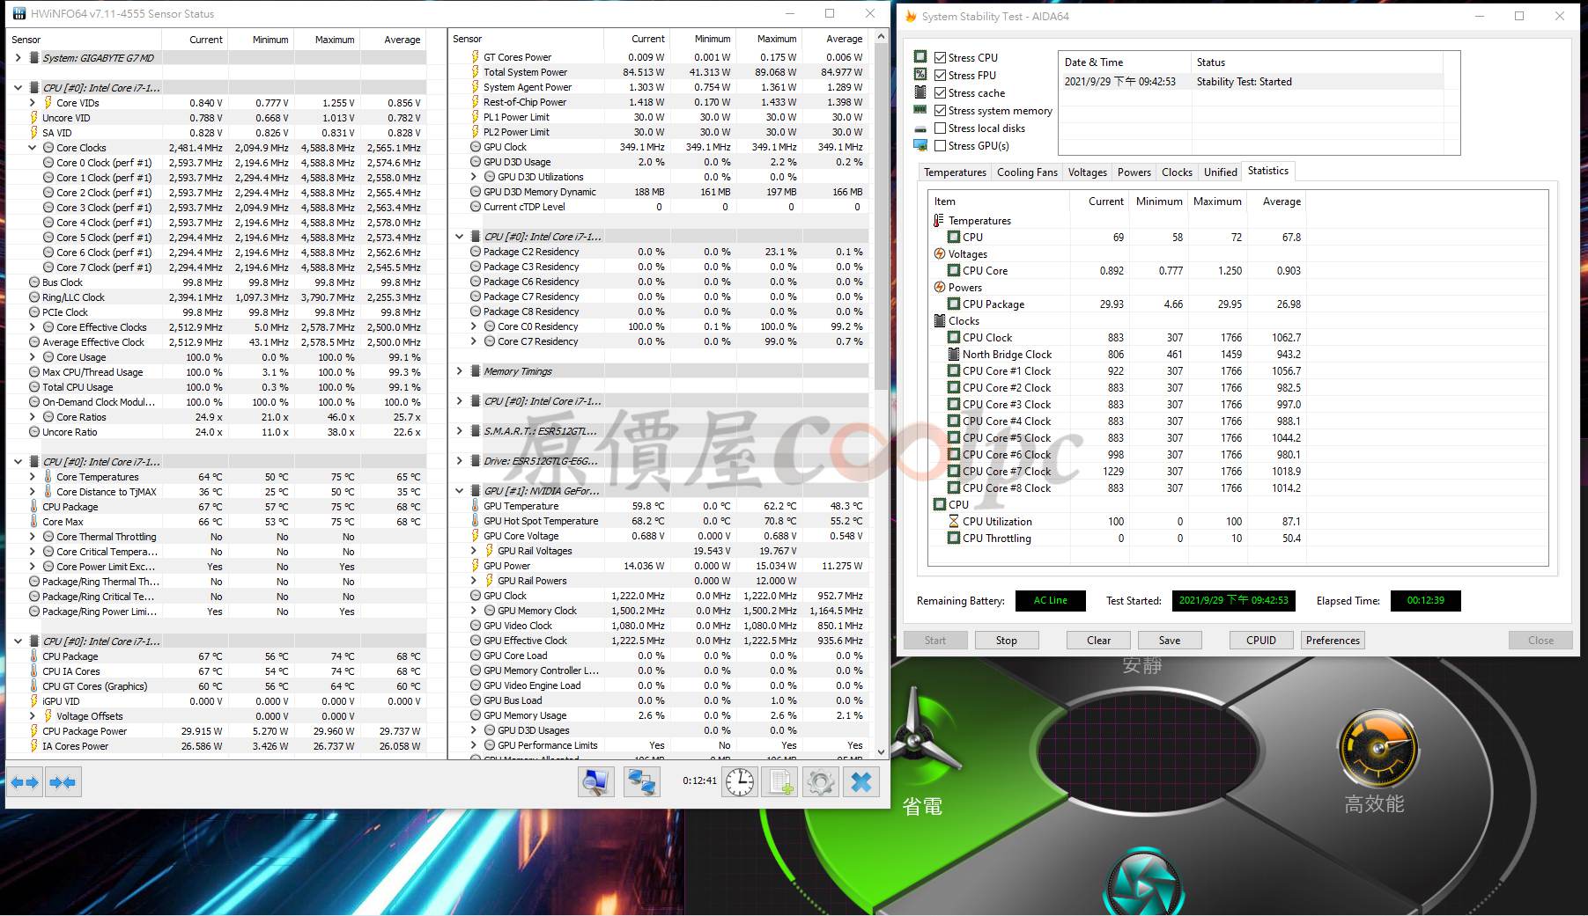The image size is (1588, 916).
Task: Click the expand columns arrows icon in HWiNFO
Action: [25, 781]
